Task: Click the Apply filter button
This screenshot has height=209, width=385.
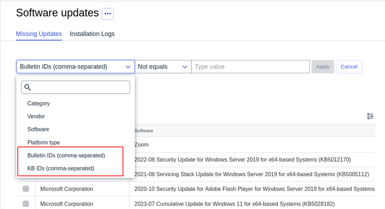Action: tap(323, 67)
